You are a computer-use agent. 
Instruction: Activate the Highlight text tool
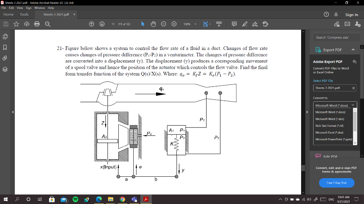coord(245,24)
